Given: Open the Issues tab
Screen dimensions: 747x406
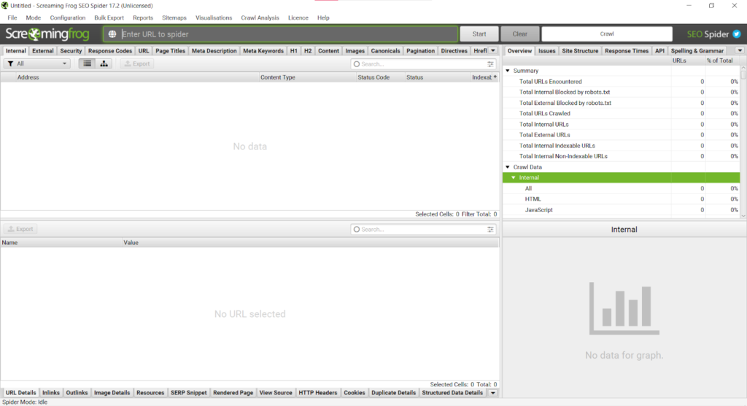Looking at the screenshot, I should [547, 50].
